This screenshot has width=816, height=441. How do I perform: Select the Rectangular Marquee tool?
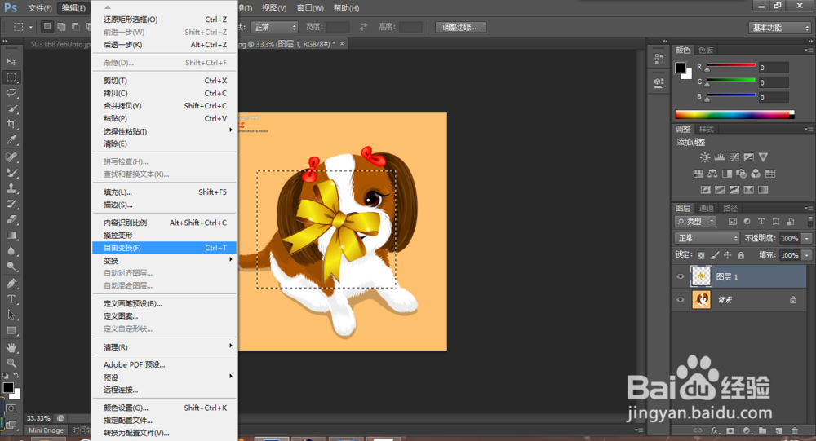pyautogui.click(x=11, y=77)
